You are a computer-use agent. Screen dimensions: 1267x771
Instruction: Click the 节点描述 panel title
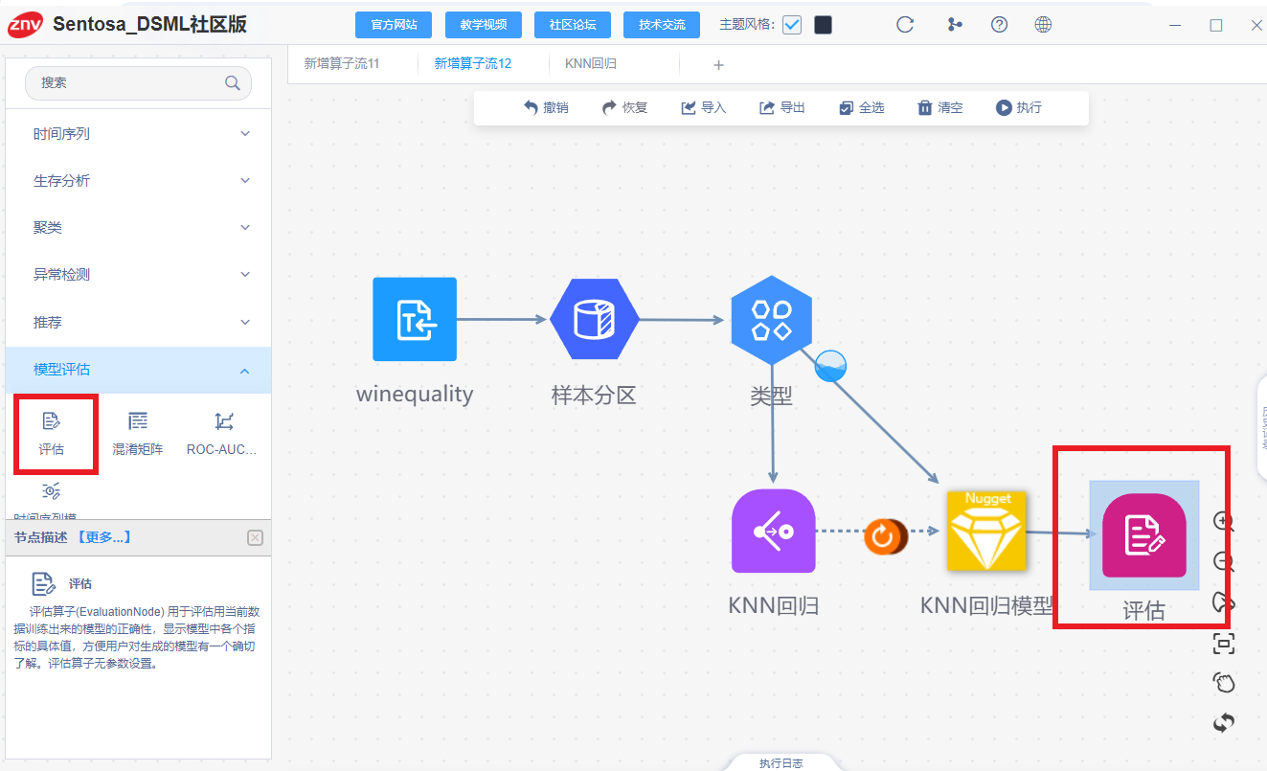40,537
